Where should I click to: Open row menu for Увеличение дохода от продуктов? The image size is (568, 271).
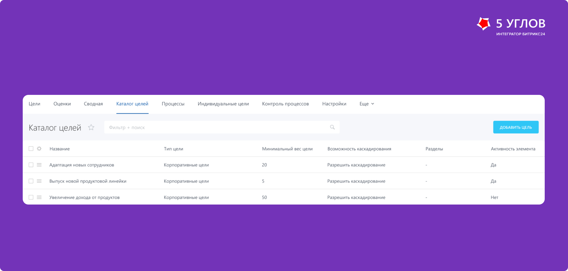pos(39,197)
